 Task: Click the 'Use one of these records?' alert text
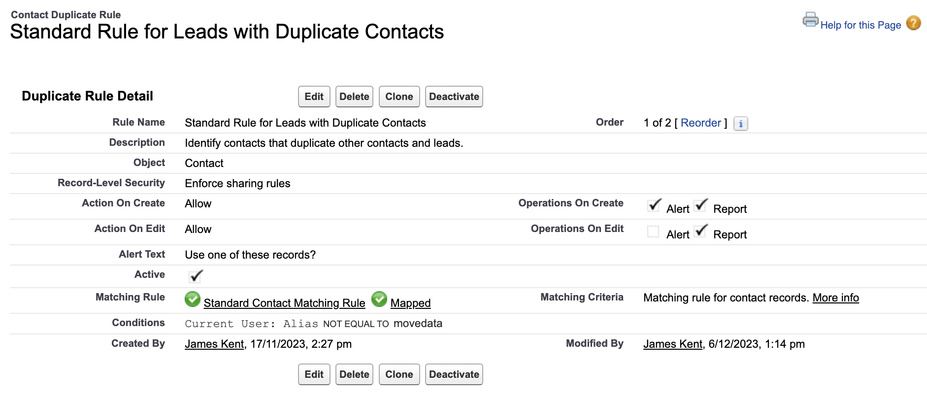[250, 255]
